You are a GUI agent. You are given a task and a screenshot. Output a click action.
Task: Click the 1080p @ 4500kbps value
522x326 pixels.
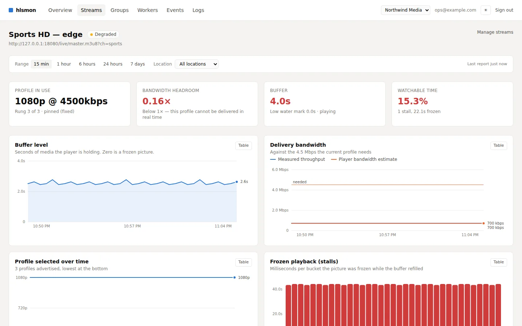[61, 101]
